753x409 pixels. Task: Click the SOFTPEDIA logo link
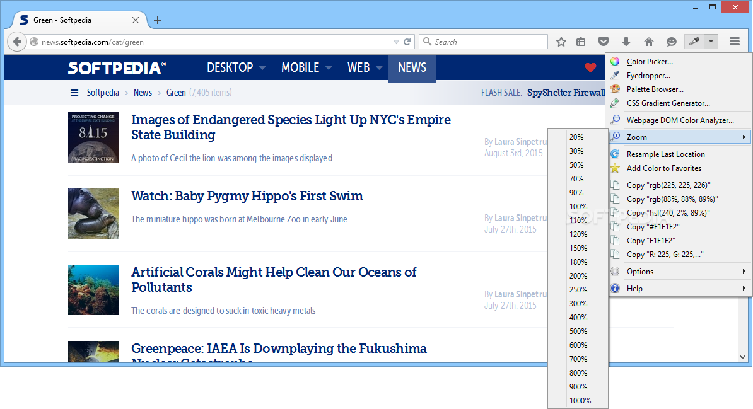pos(117,68)
